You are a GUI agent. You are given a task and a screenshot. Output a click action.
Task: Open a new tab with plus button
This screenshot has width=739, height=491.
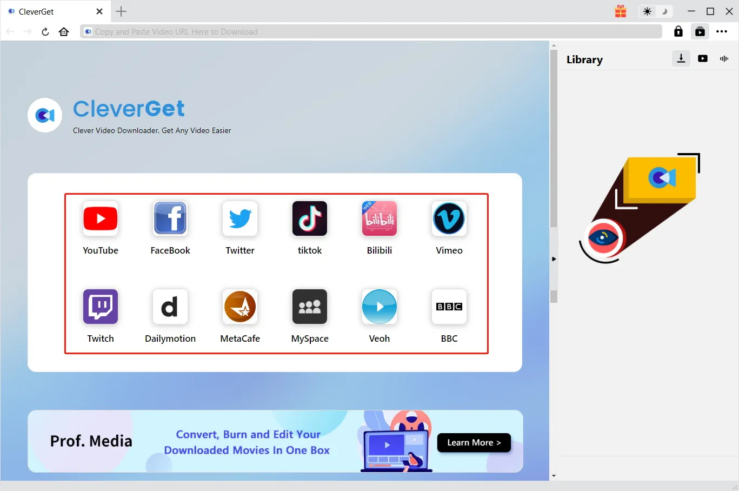tap(121, 11)
